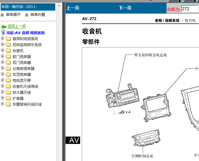Expand the 音频和视频系统 tree node
This screenshot has width=199, height=161.
(2, 38)
